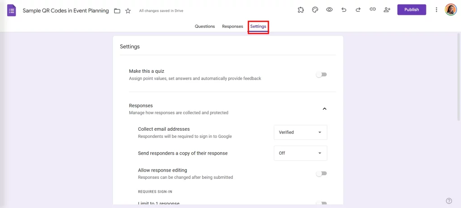
Task: Click the 'Allow response editing' label
Action: pyautogui.click(x=162, y=170)
